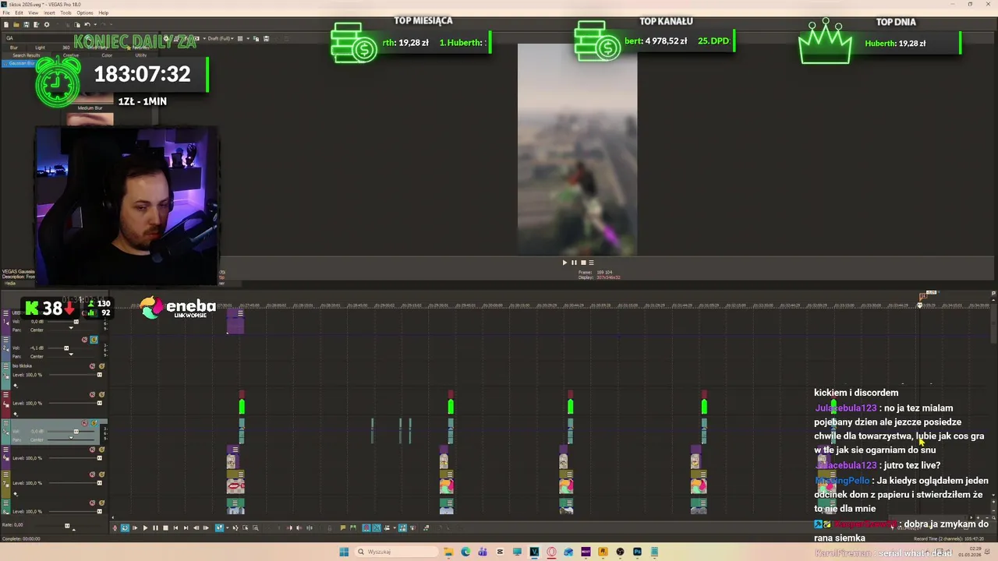Open the Windows Start menu
Image resolution: width=998 pixels, height=561 pixels.
(344, 552)
